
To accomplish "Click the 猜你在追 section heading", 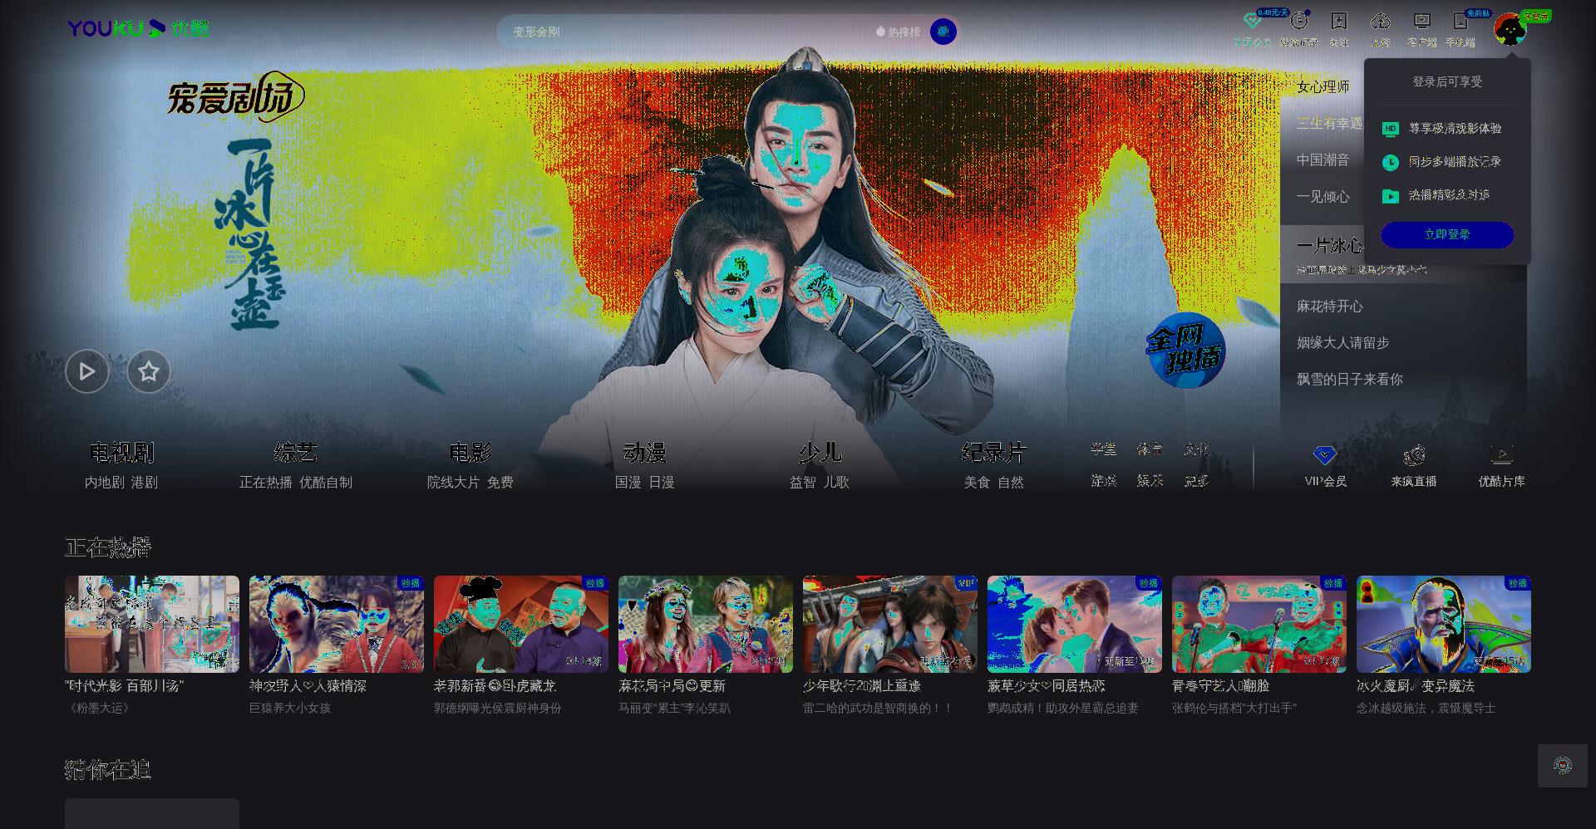I will tap(108, 770).
